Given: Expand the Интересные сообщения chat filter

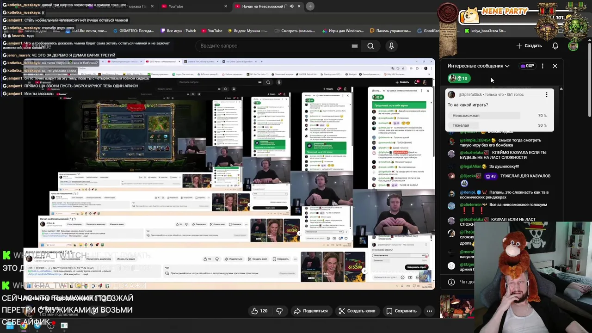Looking at the screenshot, I should (478, 66).
